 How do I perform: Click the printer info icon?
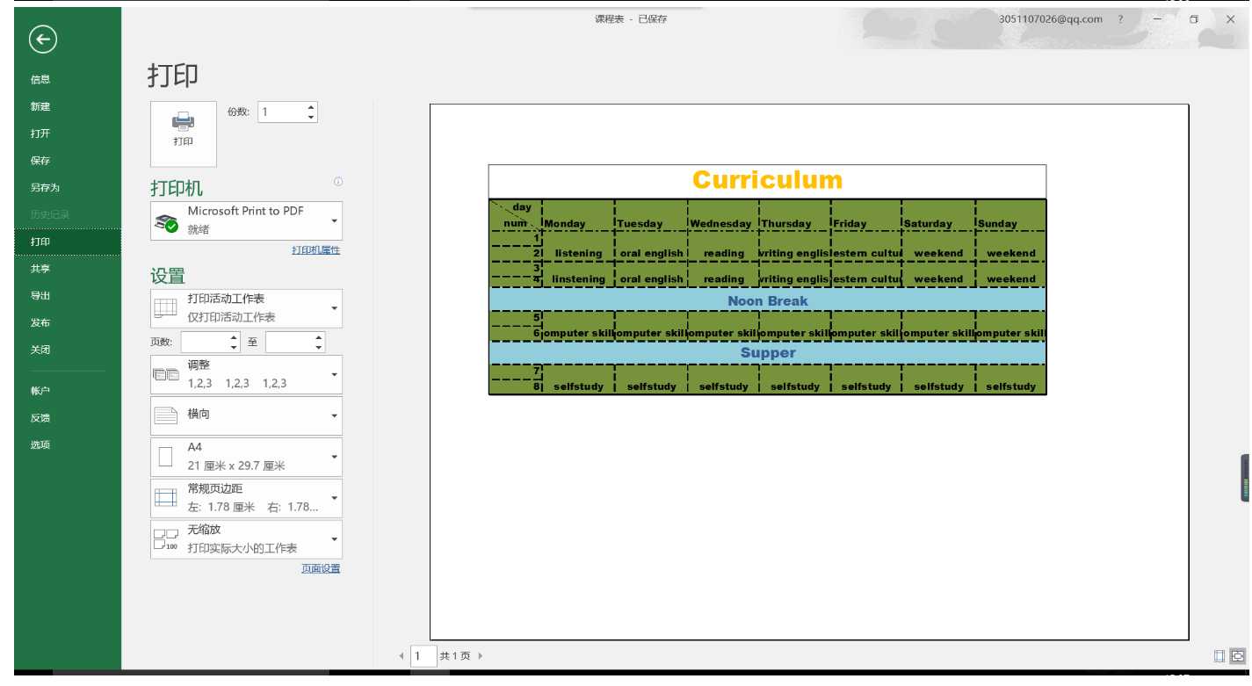click(x=338, y=182)
